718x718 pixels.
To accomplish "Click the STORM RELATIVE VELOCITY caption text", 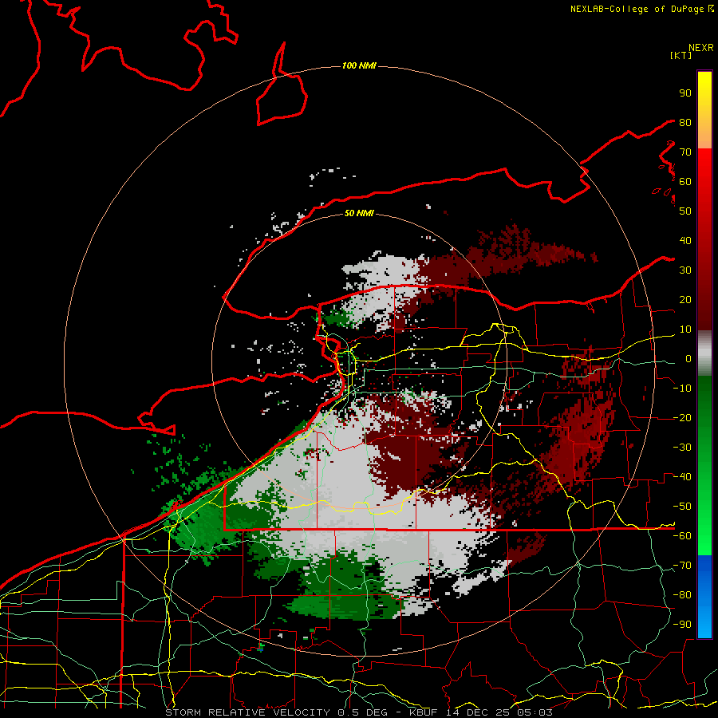I will [x=248, y=712].
